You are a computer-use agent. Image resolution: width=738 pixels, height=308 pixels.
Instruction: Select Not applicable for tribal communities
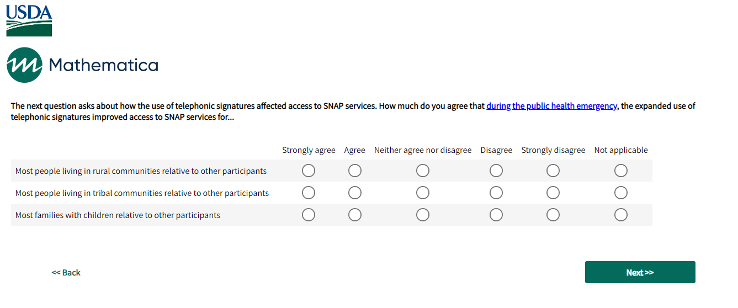(621, 193)
